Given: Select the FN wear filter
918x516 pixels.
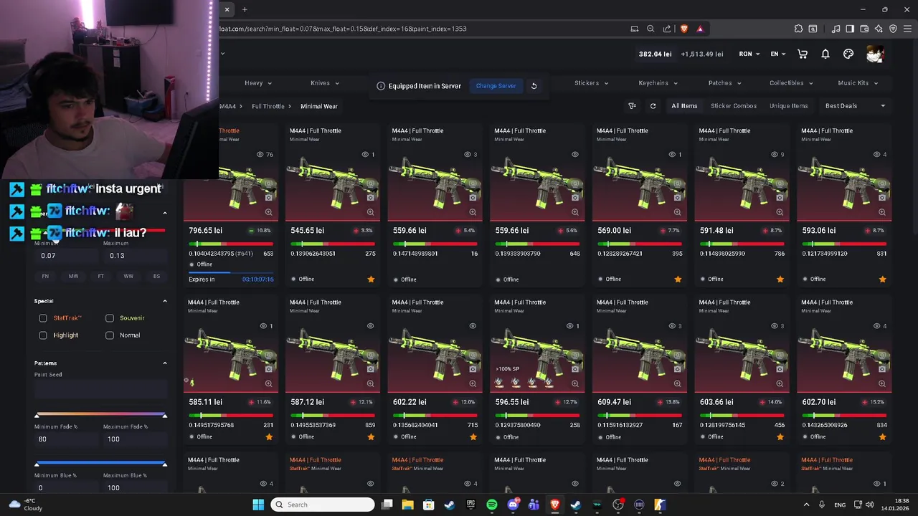Looking at the screenshot, I should pyautogui.click(x=45, y=276).
